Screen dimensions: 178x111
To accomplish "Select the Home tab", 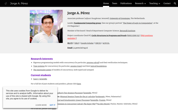I will tap(106, 3).
